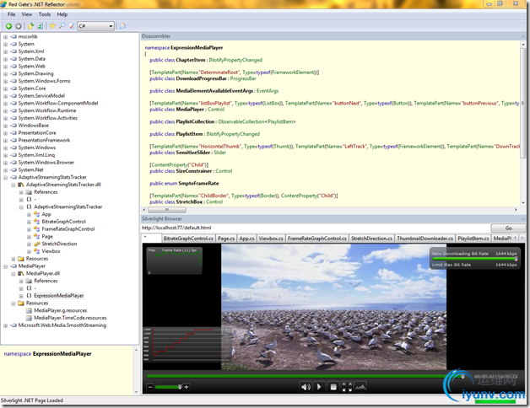Mute audio with the speaker icon
530x408 pixels.
point(306,387)
